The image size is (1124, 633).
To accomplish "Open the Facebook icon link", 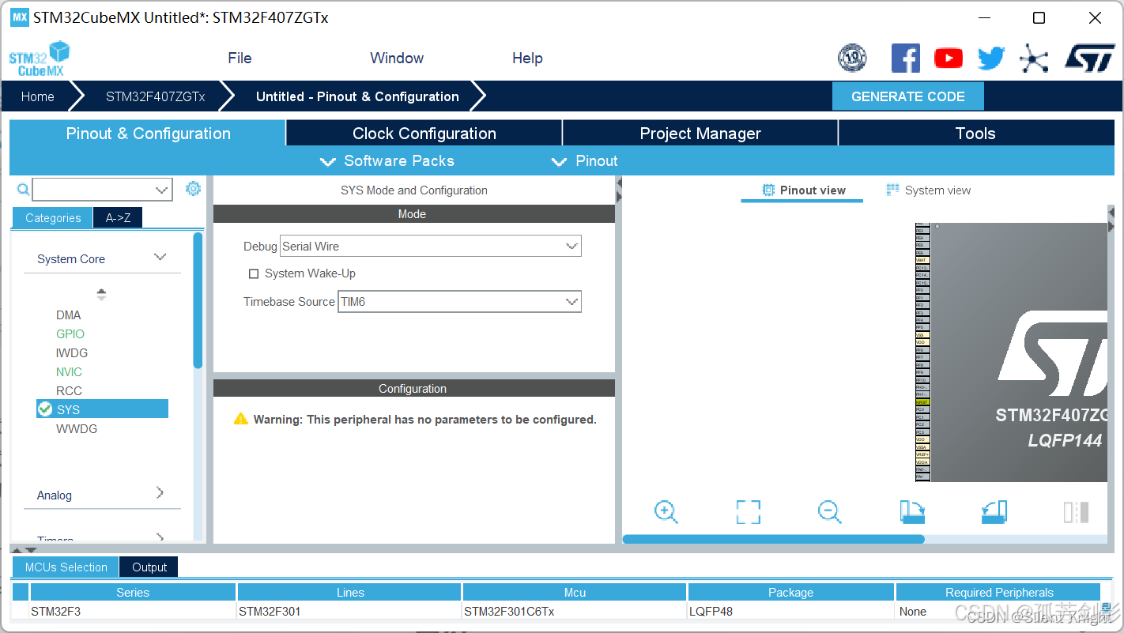I will coord(906,58).
